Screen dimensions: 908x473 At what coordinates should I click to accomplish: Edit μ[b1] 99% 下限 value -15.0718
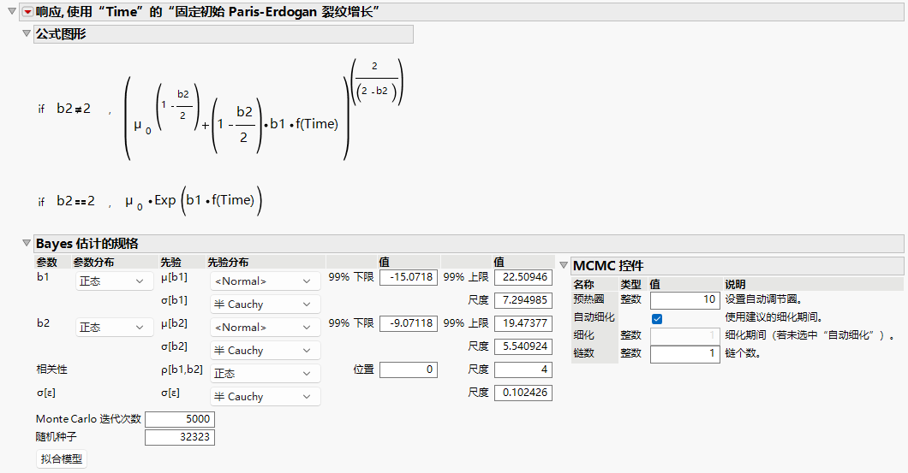point(409,277)
